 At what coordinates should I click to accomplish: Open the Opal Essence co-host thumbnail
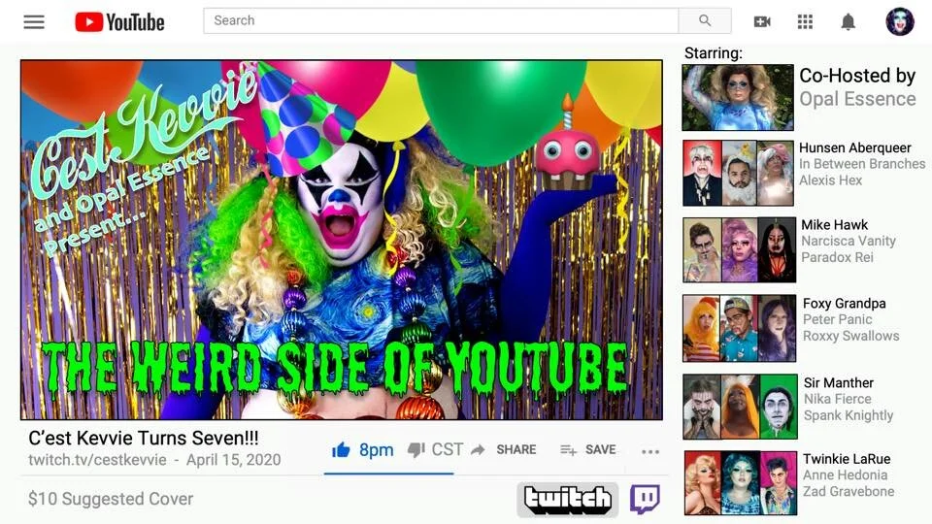click(x=738, y=97)
